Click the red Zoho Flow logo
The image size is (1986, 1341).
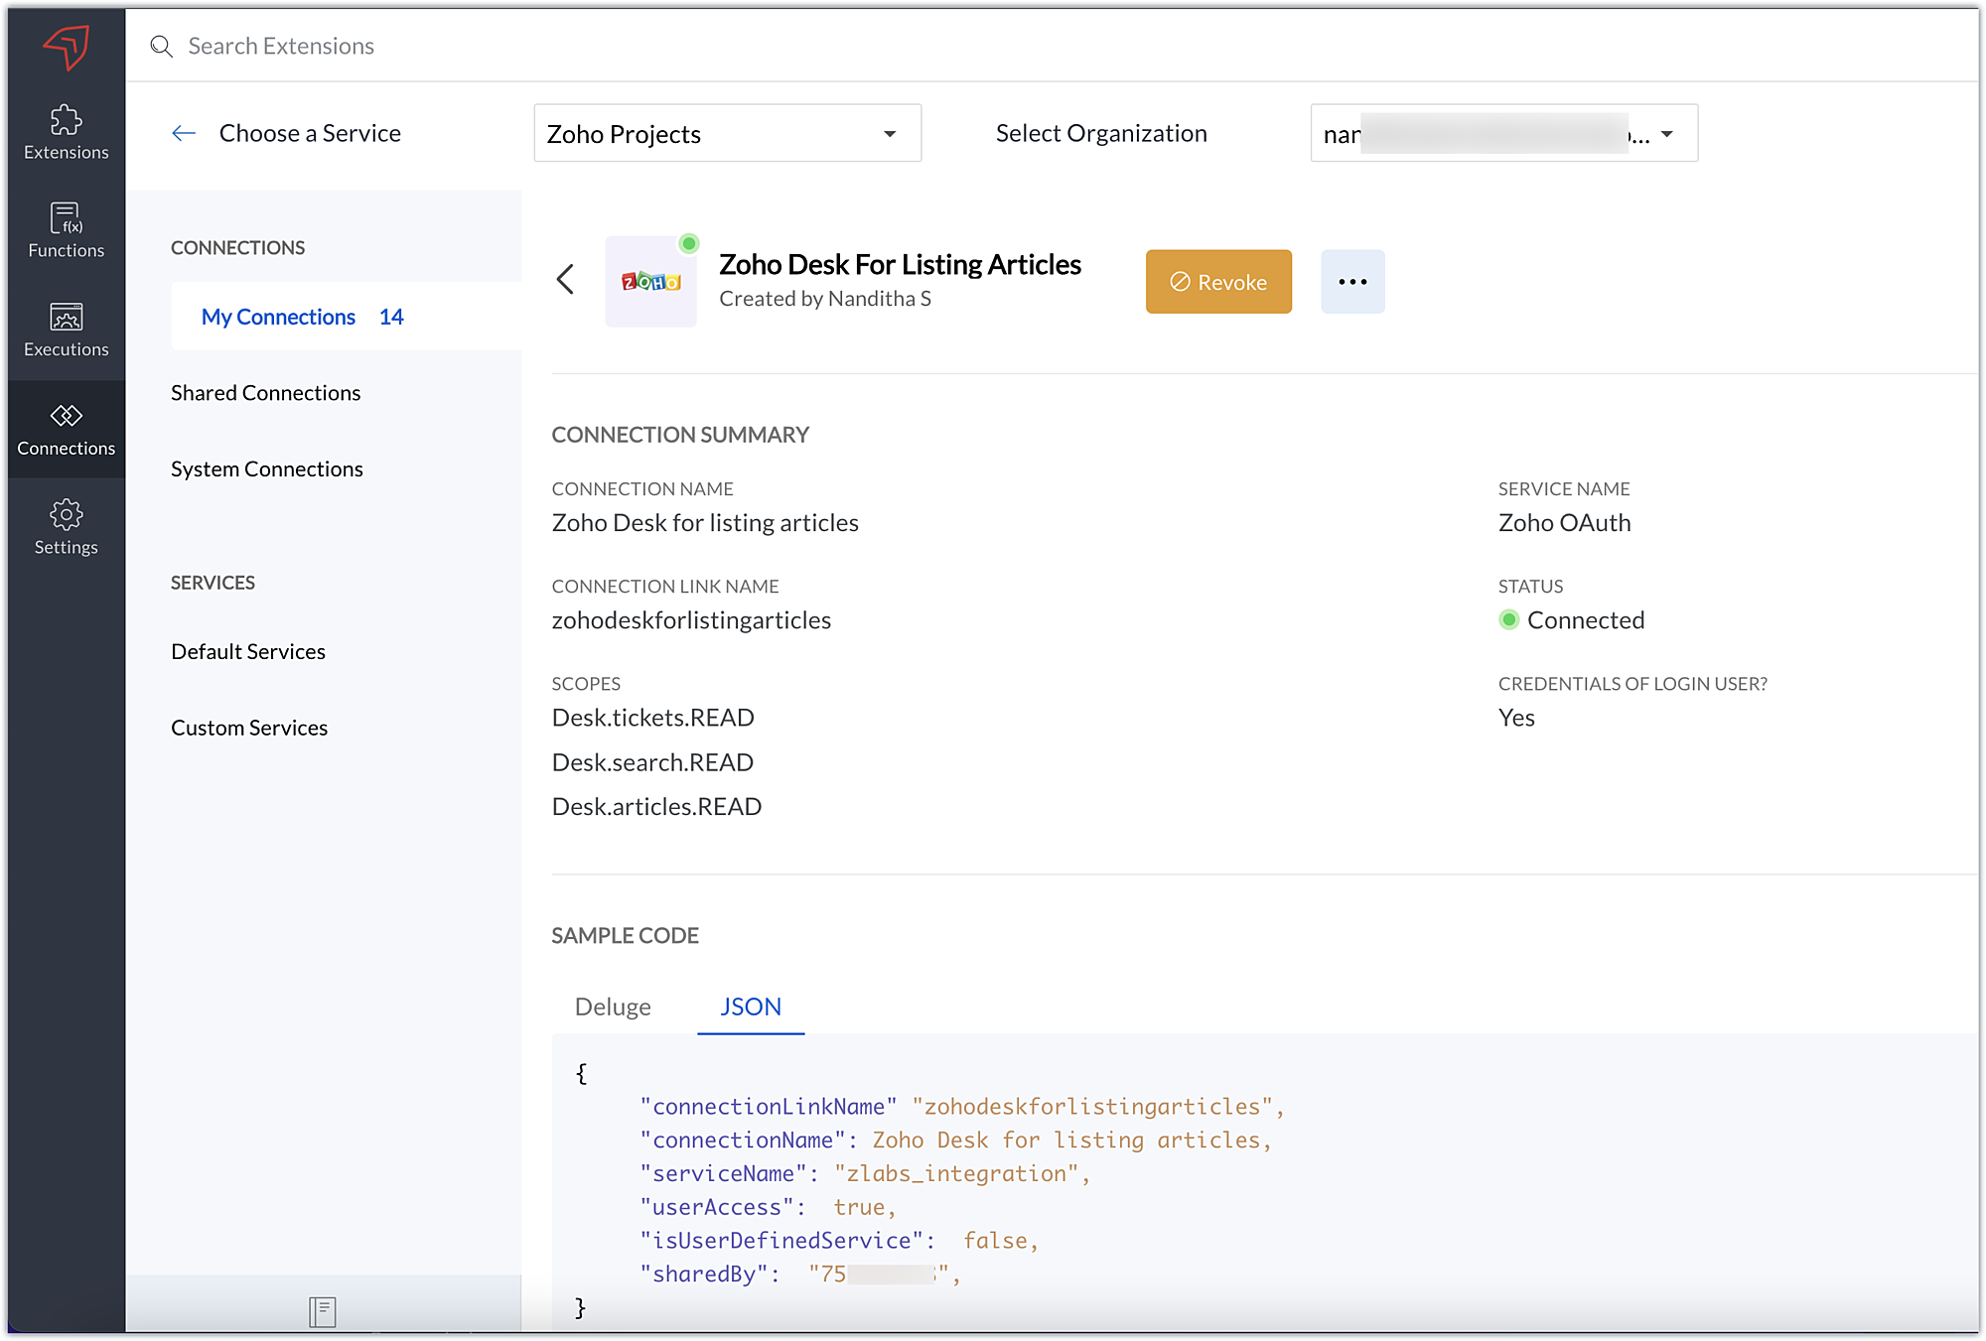pyautogui.click(x=66, y=46)
